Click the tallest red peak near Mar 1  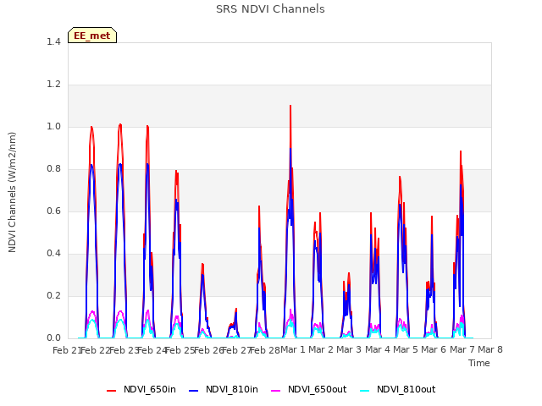pyautogui.click(x=290, y=107)
